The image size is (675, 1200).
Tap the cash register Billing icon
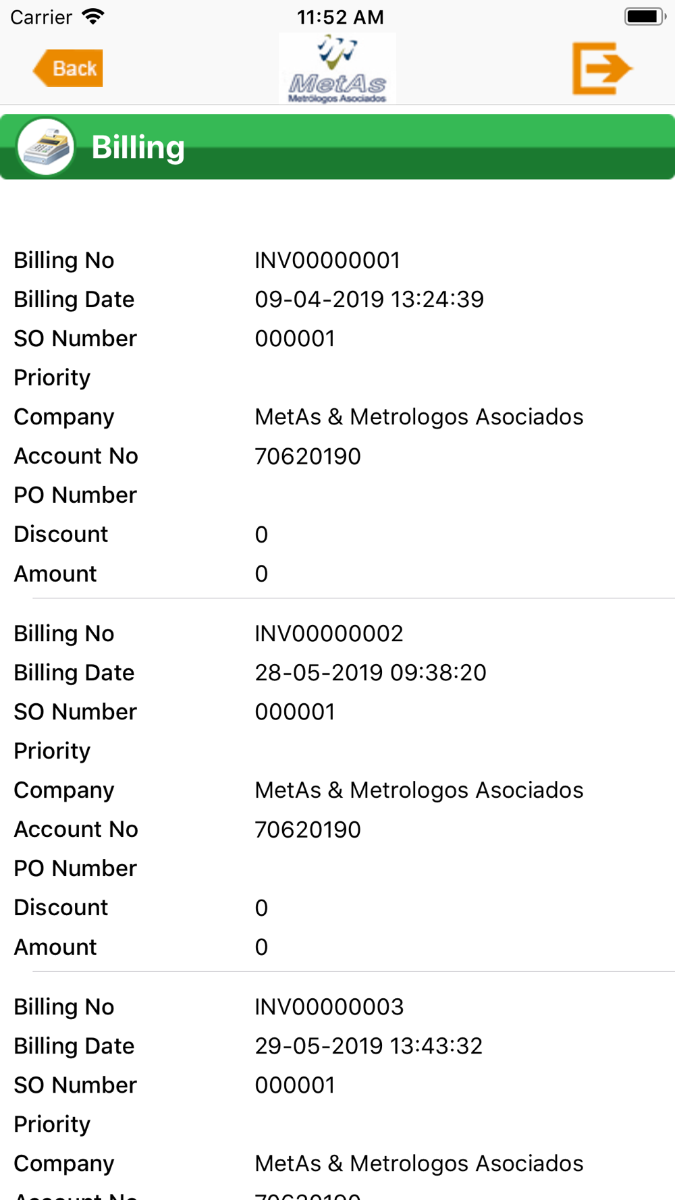tap(46, 146)
